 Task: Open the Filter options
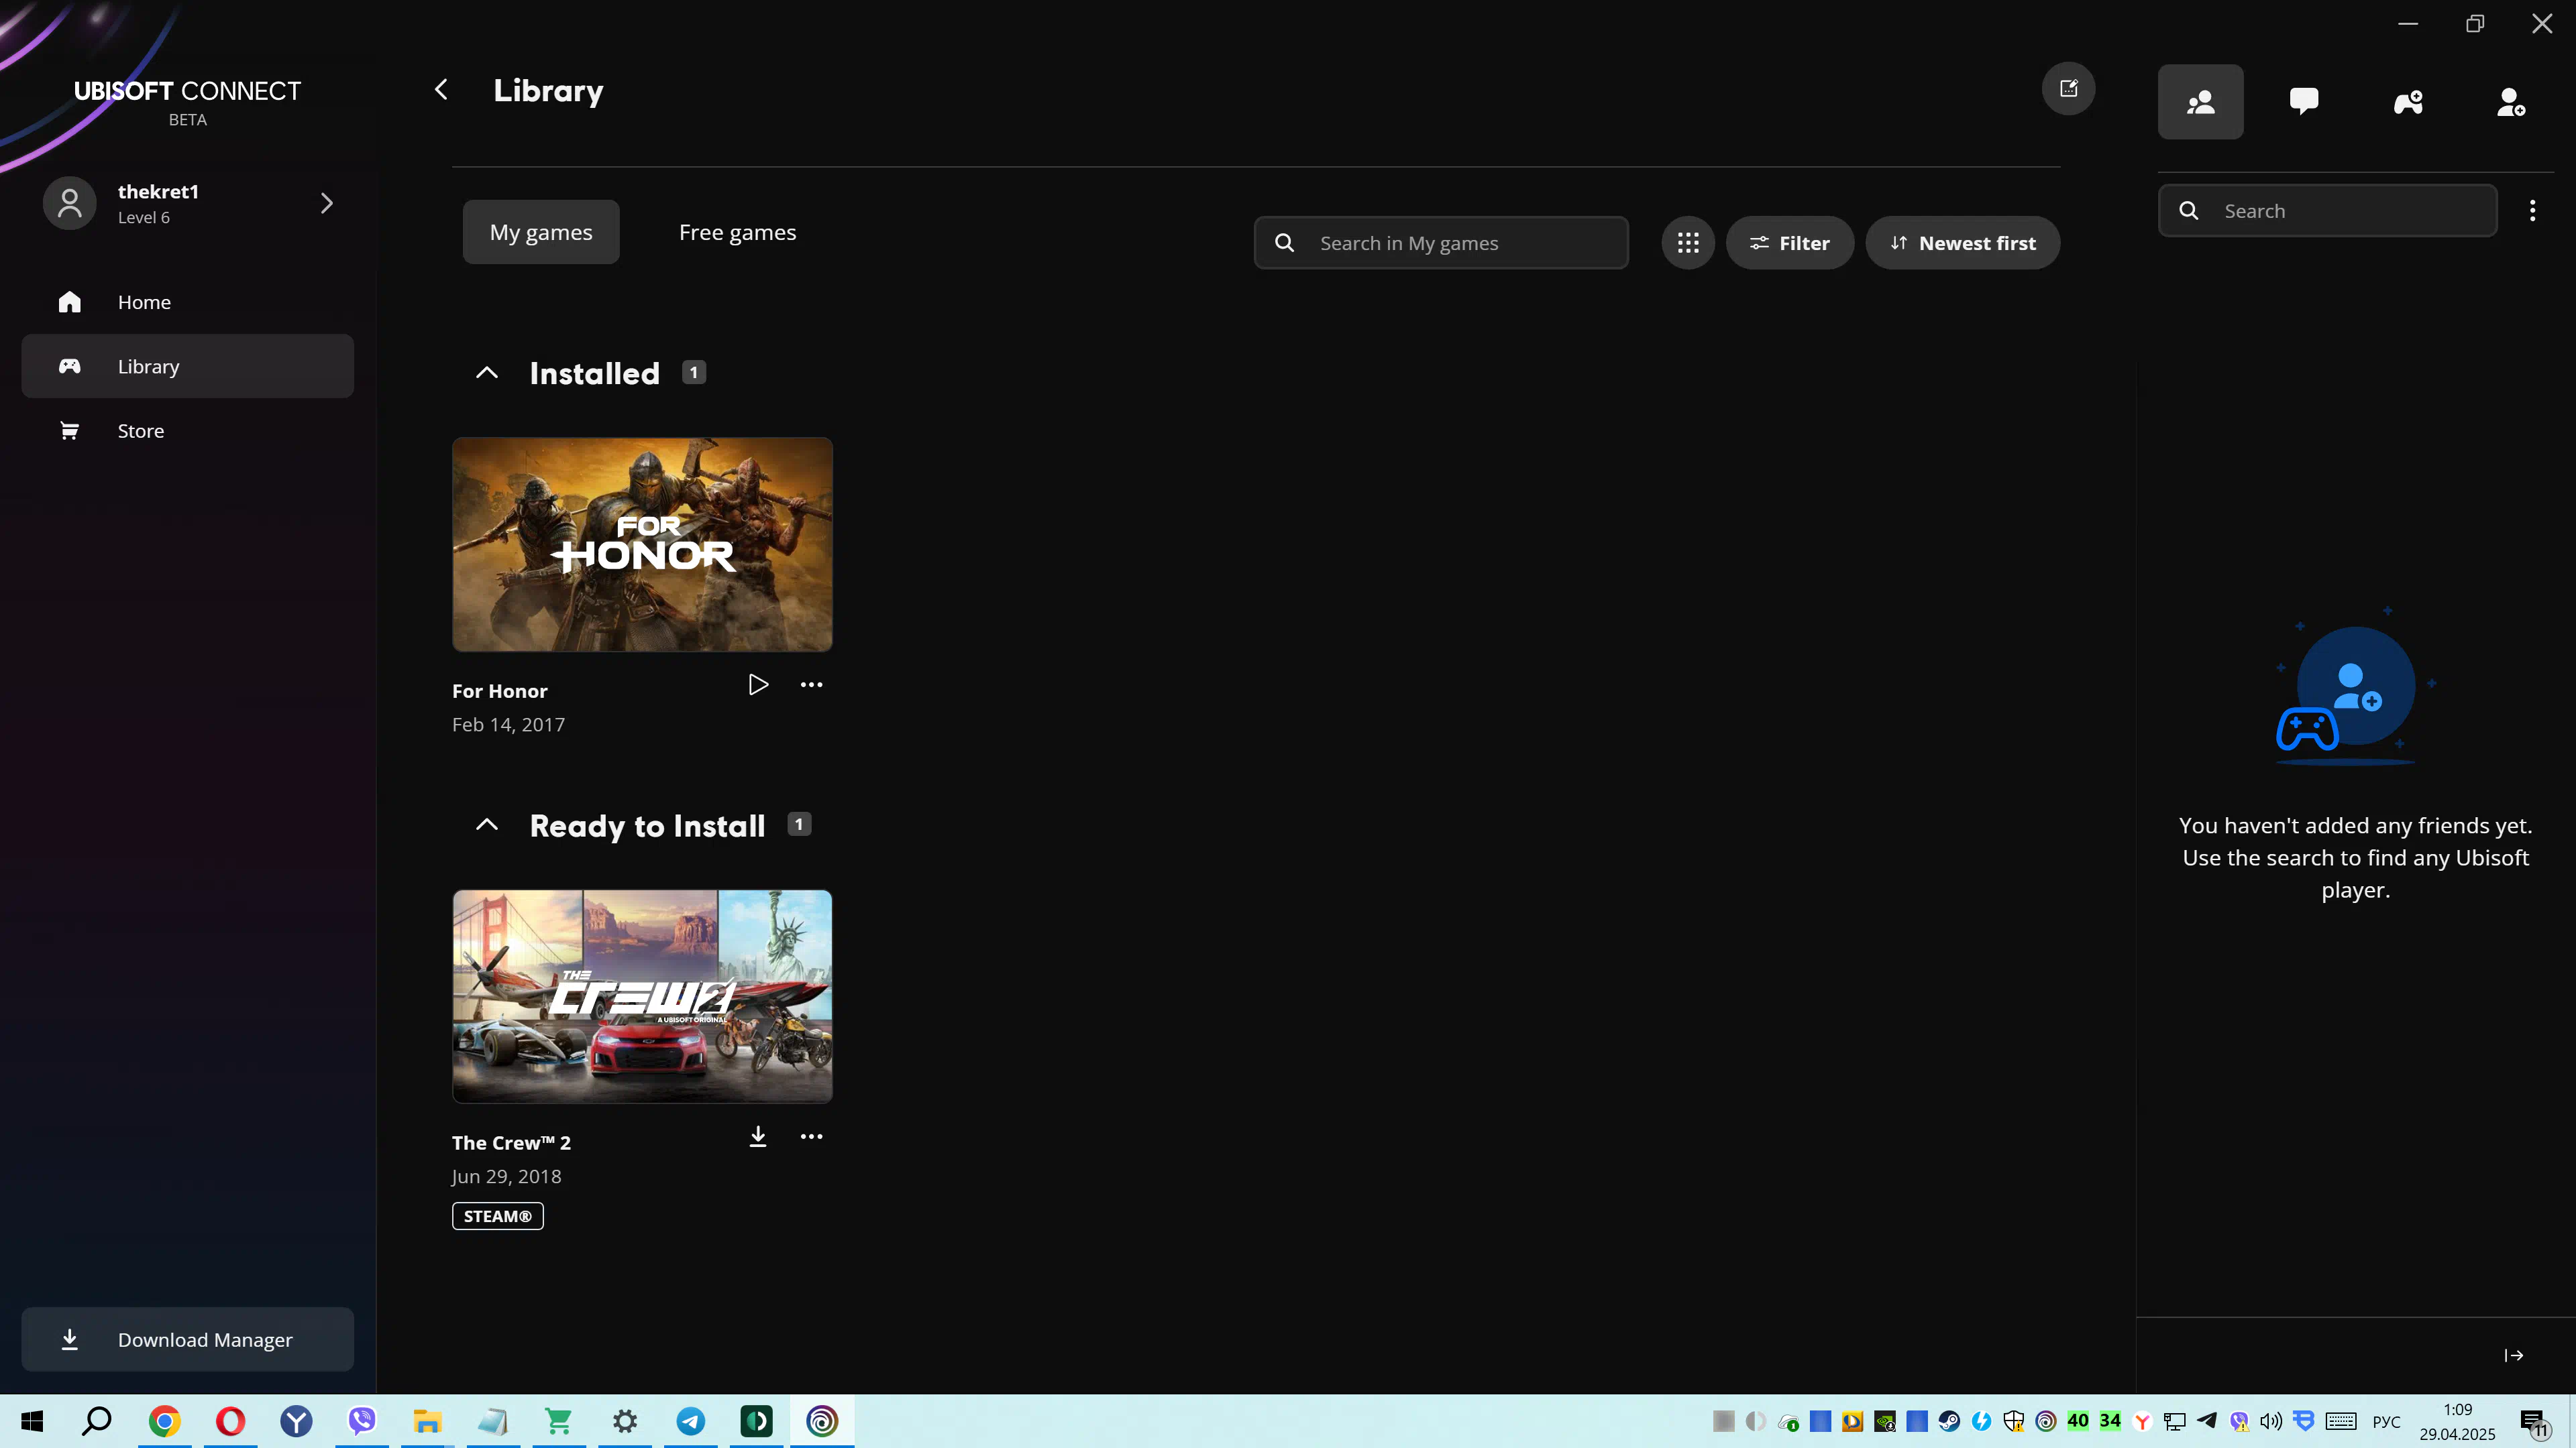(1790, 243)
